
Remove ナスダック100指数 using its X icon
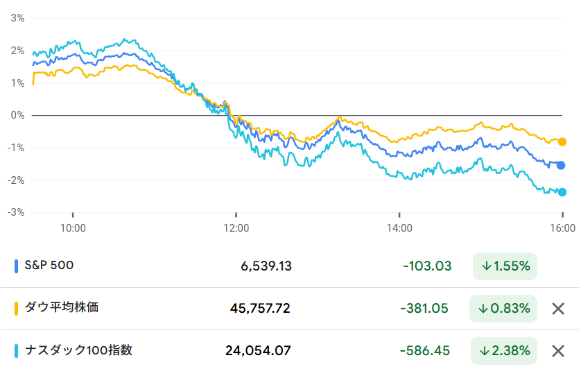point(558,351)
